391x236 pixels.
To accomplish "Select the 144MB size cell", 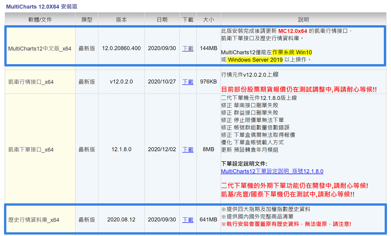I will point(208,48).
